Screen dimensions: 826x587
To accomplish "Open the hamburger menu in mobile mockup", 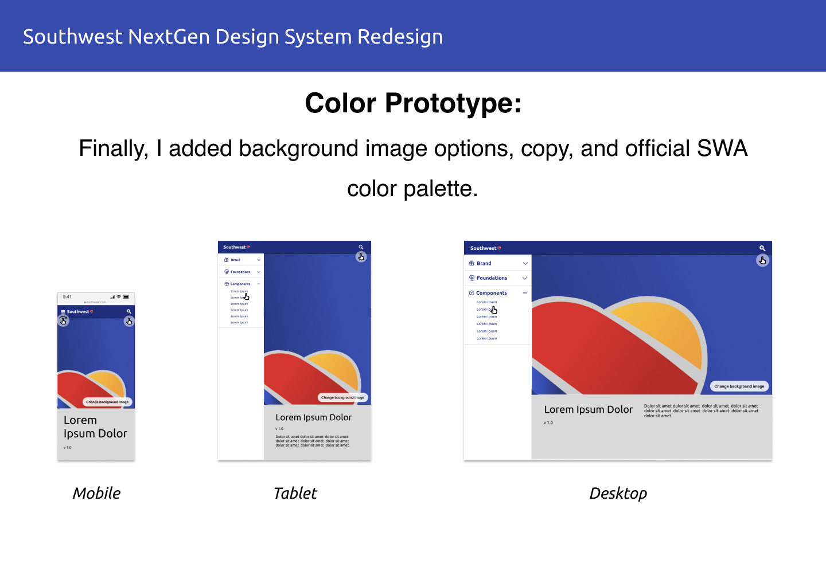I will click(63, 312).
